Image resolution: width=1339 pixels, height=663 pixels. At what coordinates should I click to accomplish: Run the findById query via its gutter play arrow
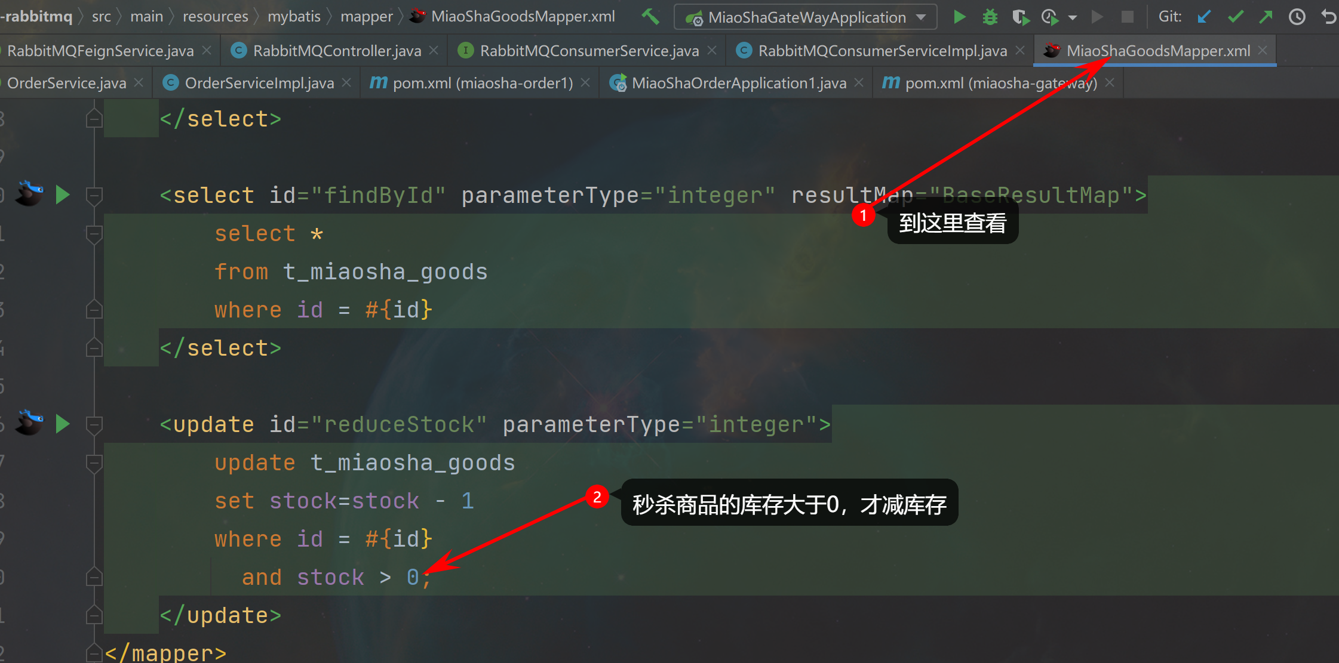[x=63, y=194]
